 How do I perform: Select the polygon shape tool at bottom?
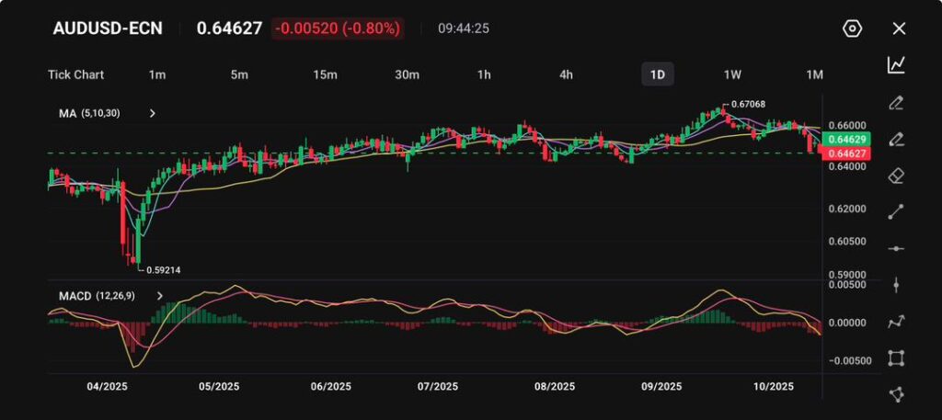(x=896, y=394)
